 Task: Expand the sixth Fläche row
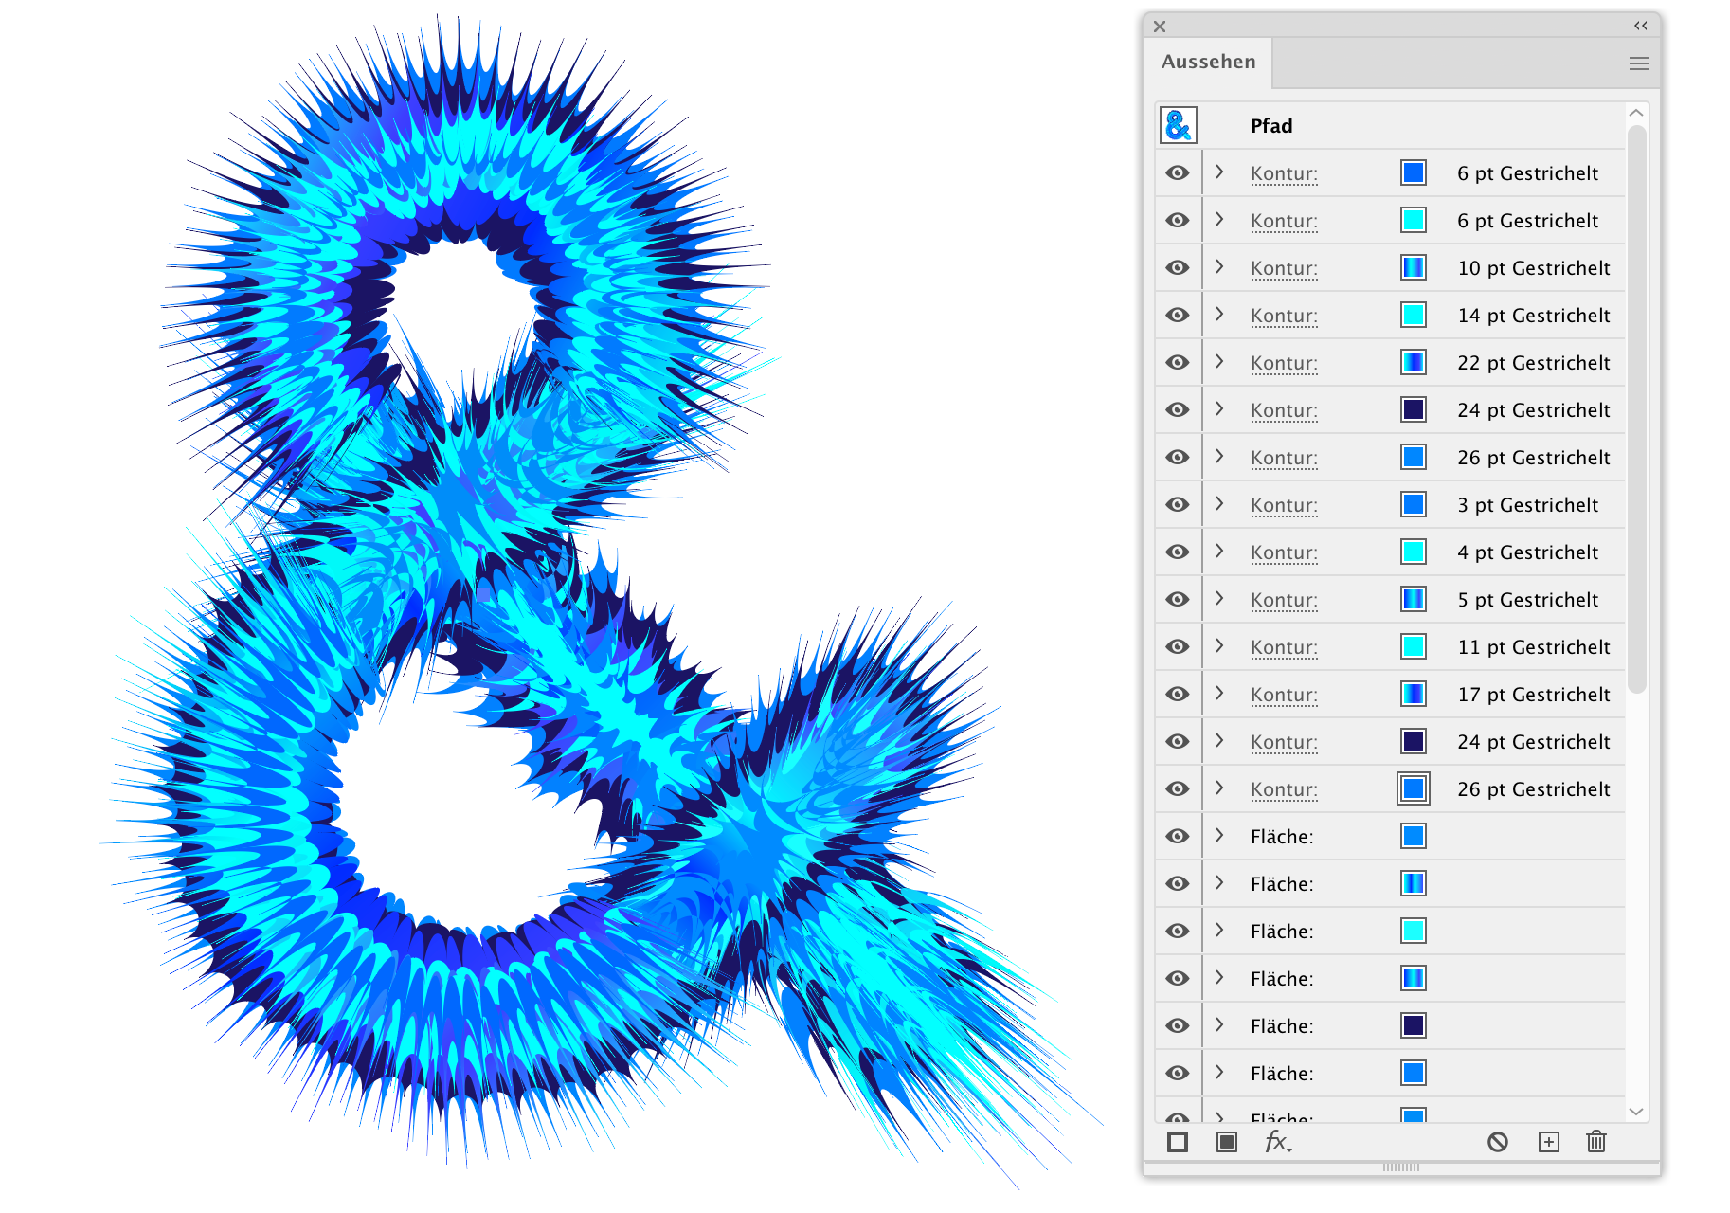pos(1219,1072)
